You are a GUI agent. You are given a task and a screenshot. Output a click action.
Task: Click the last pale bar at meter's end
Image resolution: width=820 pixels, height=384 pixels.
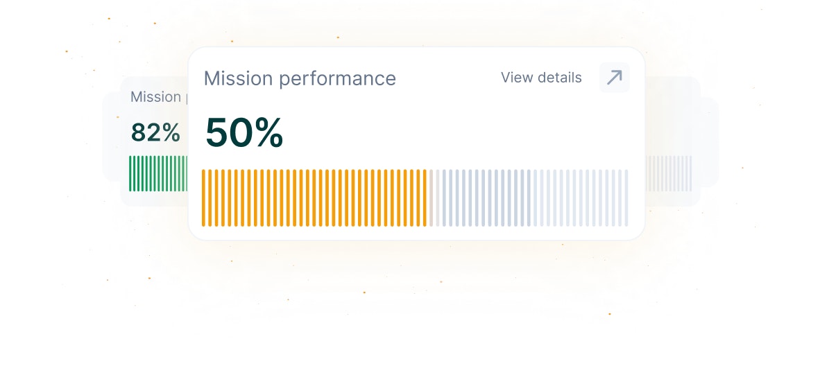point(626,198)
